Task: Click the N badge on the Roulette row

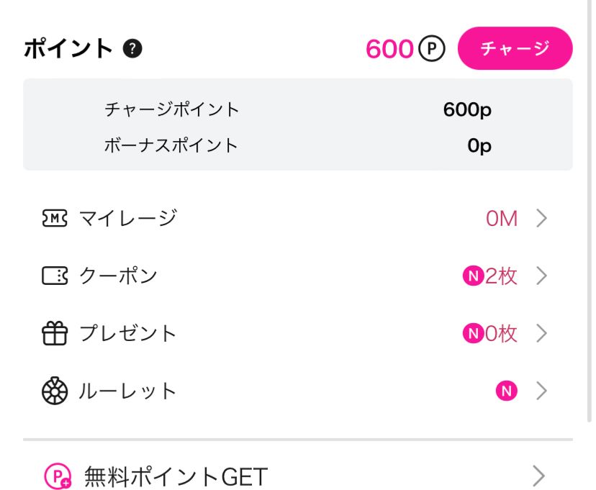Action: [x=506, y=391]
